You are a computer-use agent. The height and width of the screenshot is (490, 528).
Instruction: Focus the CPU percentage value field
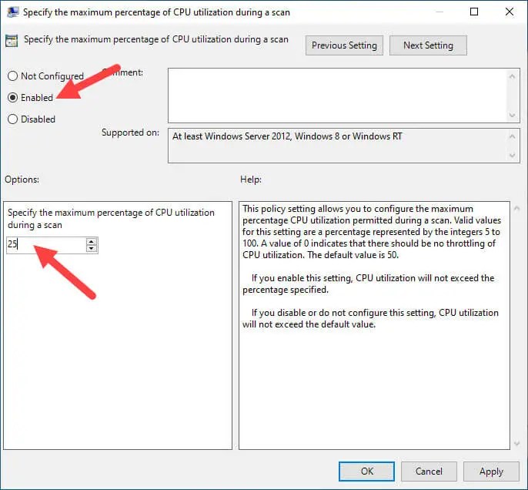coord(46,245)
